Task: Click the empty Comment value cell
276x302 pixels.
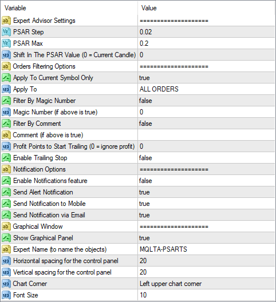Action: pyautogui.click(x=206, y=135)
